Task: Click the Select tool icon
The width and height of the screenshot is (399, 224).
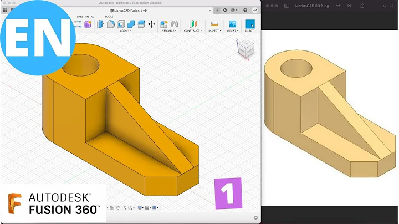Action: coord(250,24)
